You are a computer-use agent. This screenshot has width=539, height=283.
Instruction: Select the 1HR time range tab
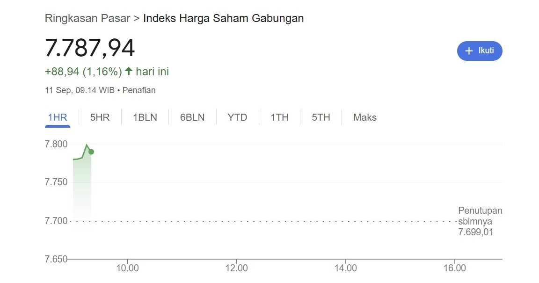point(58,117)
